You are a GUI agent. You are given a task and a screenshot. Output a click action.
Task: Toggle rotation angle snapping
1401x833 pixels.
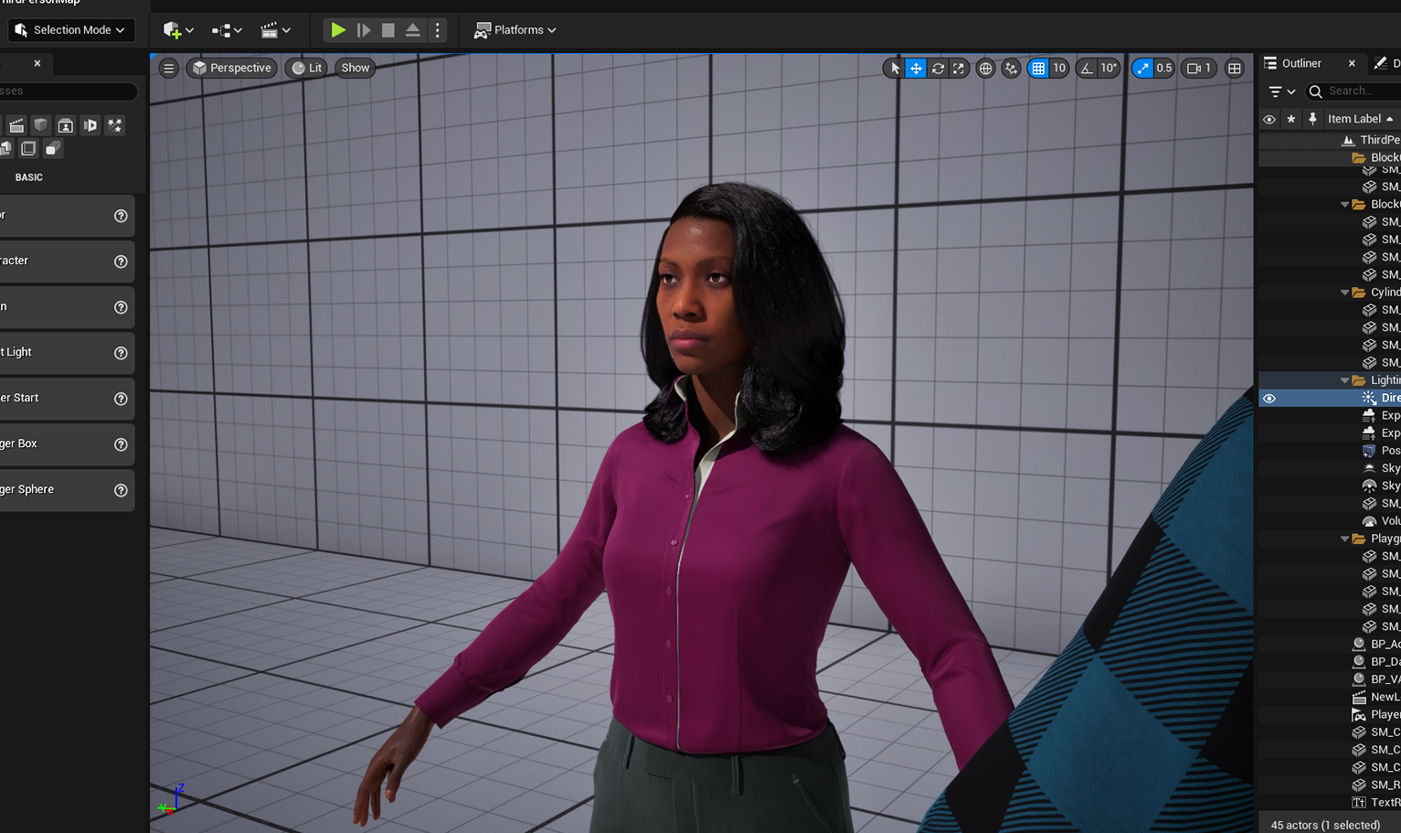(x=1086, y=68)
